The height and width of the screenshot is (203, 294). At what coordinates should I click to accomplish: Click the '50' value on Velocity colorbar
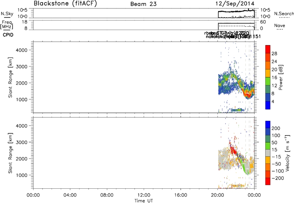pyautogui.click(x=275, y=143)
